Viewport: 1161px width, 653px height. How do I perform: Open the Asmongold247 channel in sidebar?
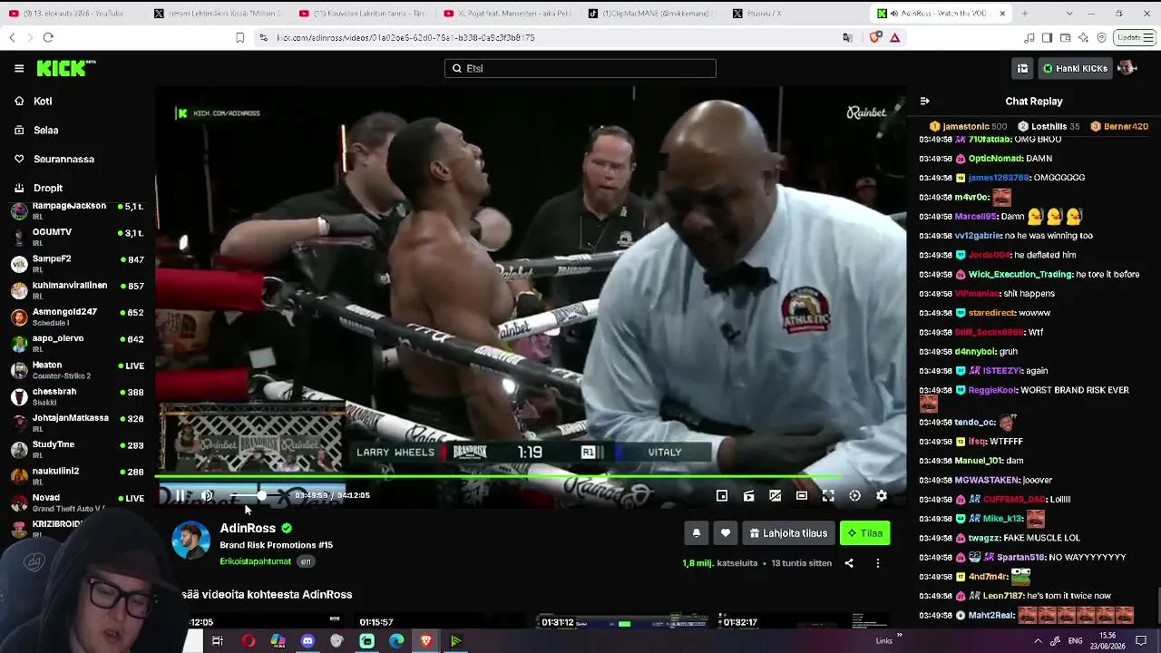tap(77, 317)
